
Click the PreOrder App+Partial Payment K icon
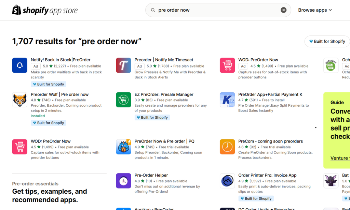tap(227, 100)
